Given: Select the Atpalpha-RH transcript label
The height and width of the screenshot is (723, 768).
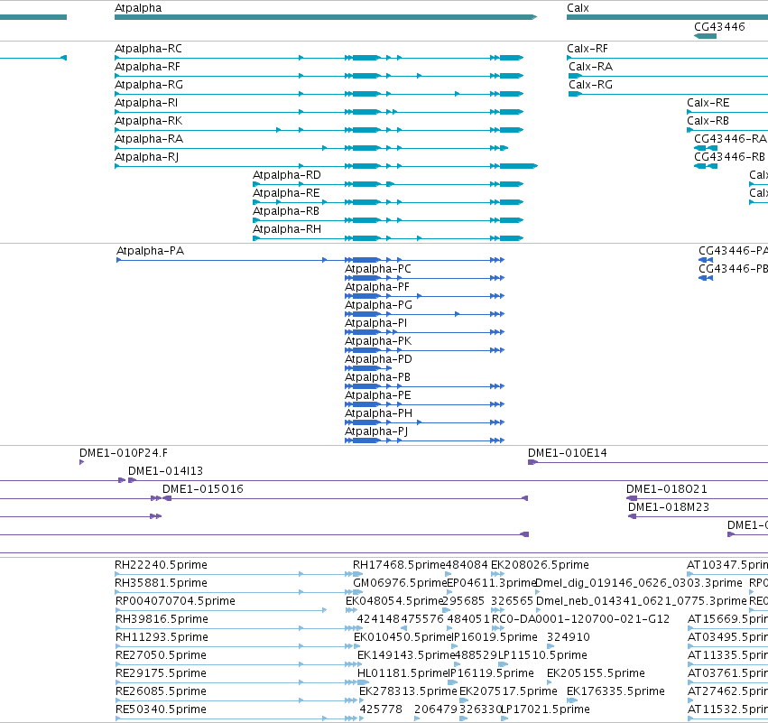Looking at the screenshot, I should tap(286, 229).
